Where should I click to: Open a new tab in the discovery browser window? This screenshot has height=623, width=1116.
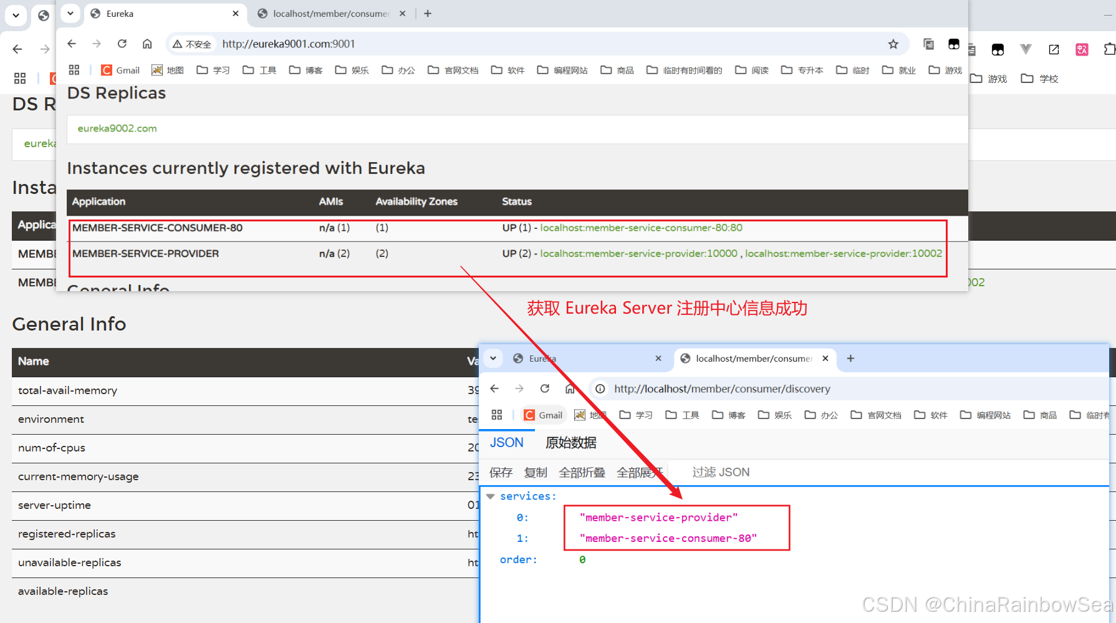click(850, 359)
